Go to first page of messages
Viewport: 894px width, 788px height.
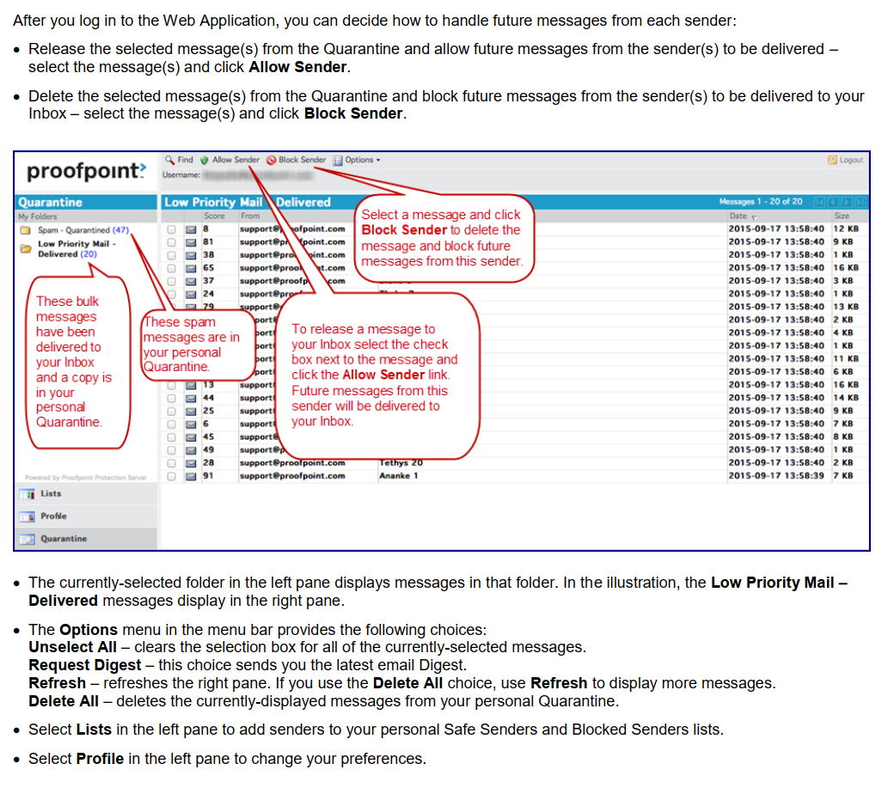tap(820, 202)
